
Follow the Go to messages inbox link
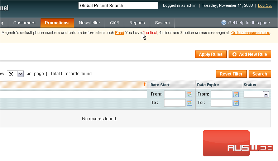click(x=250, y=33)
